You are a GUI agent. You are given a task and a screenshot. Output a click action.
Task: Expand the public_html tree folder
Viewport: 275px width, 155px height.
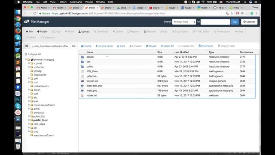[x=29, y=120]
